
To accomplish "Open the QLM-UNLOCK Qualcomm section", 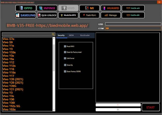I will [47, 15].
